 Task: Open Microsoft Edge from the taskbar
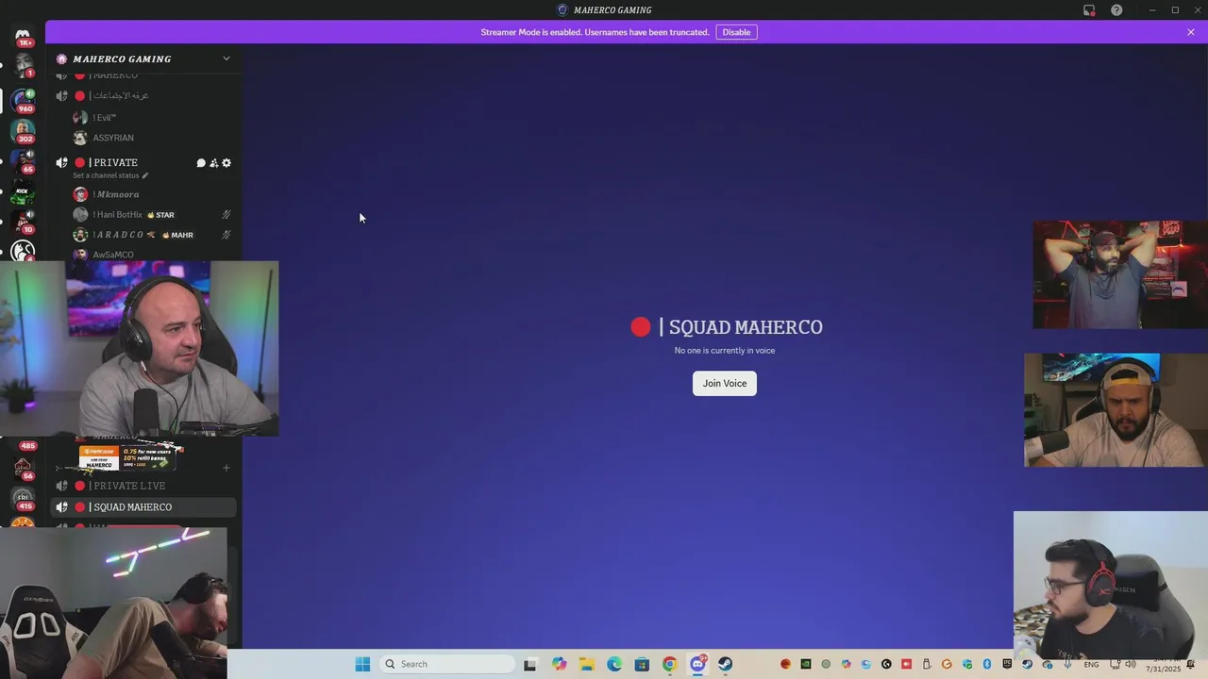point(614,664)
